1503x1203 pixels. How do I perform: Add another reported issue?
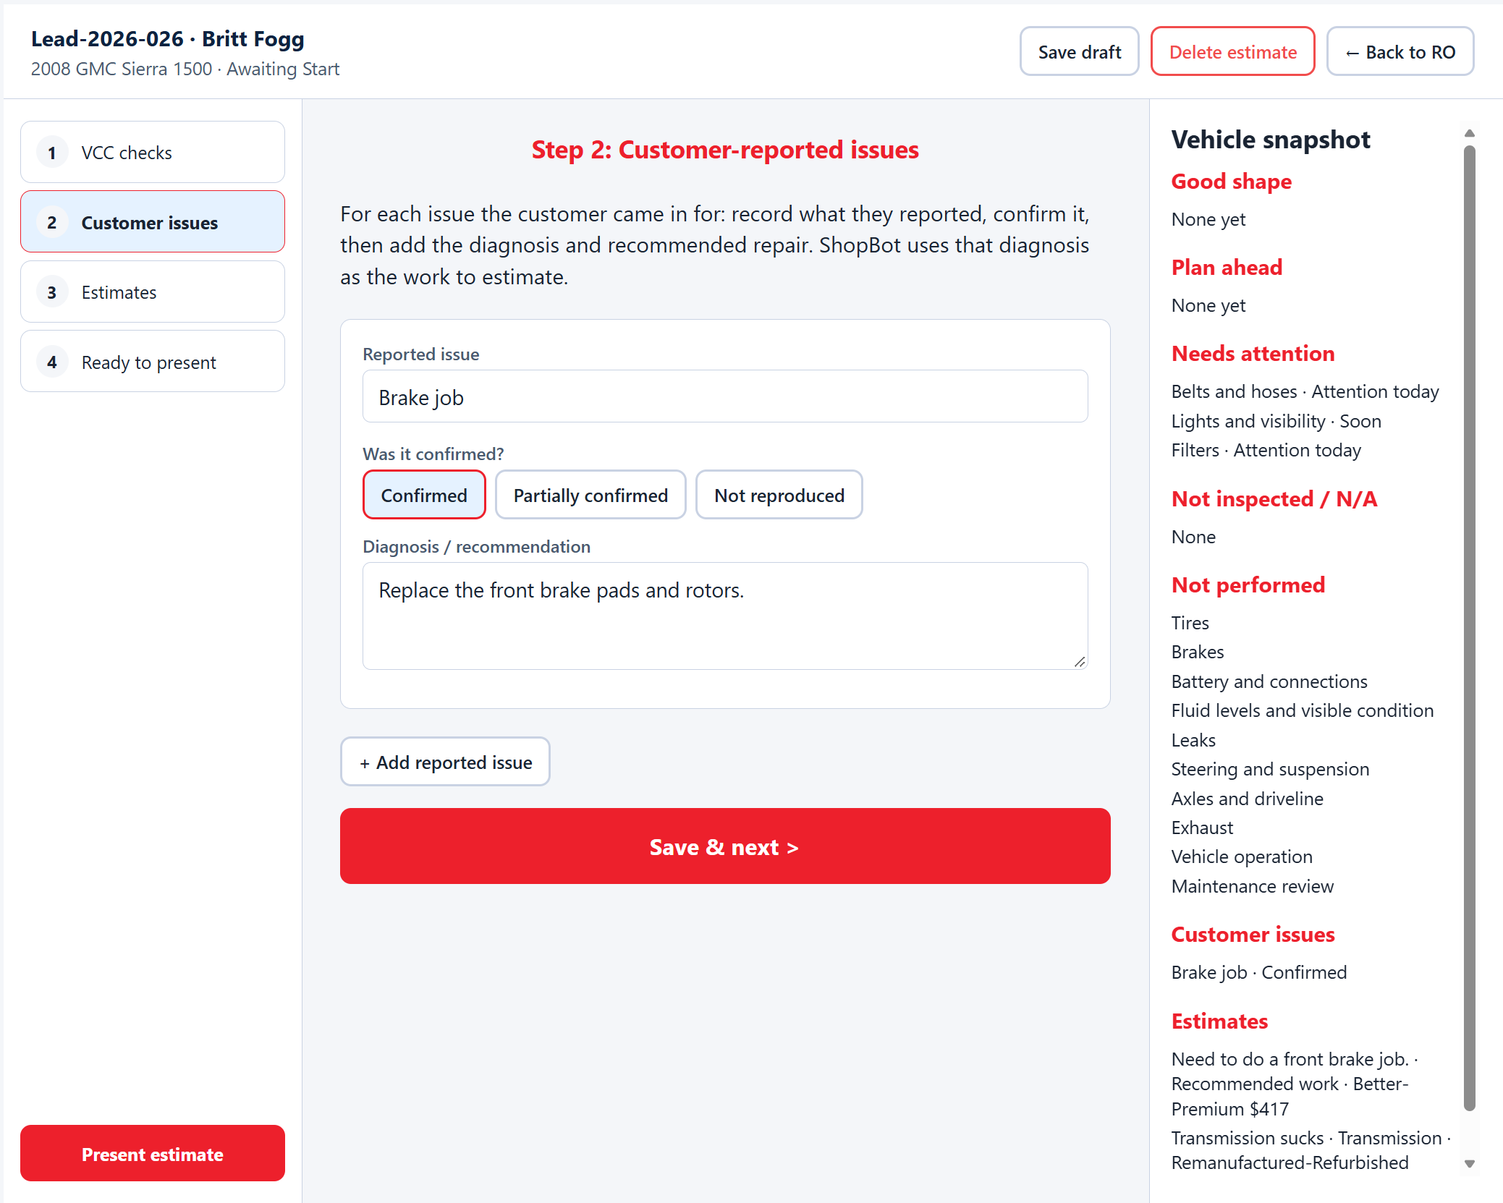446,762
